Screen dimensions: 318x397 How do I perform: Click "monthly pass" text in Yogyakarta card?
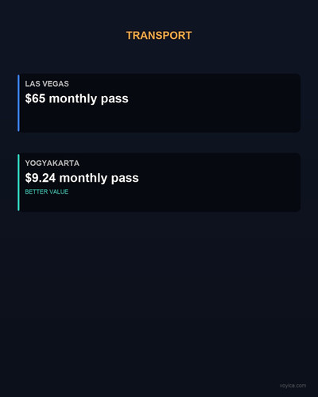point(99,179)
